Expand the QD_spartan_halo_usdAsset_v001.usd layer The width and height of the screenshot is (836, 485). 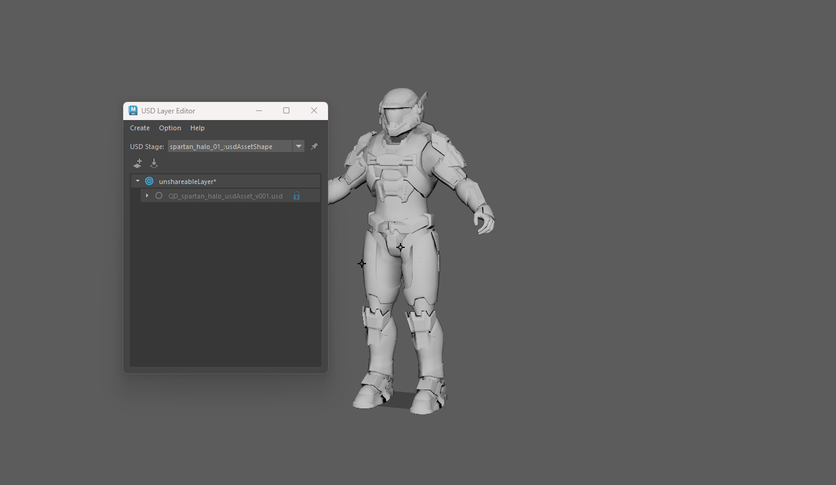click(147, 195)
